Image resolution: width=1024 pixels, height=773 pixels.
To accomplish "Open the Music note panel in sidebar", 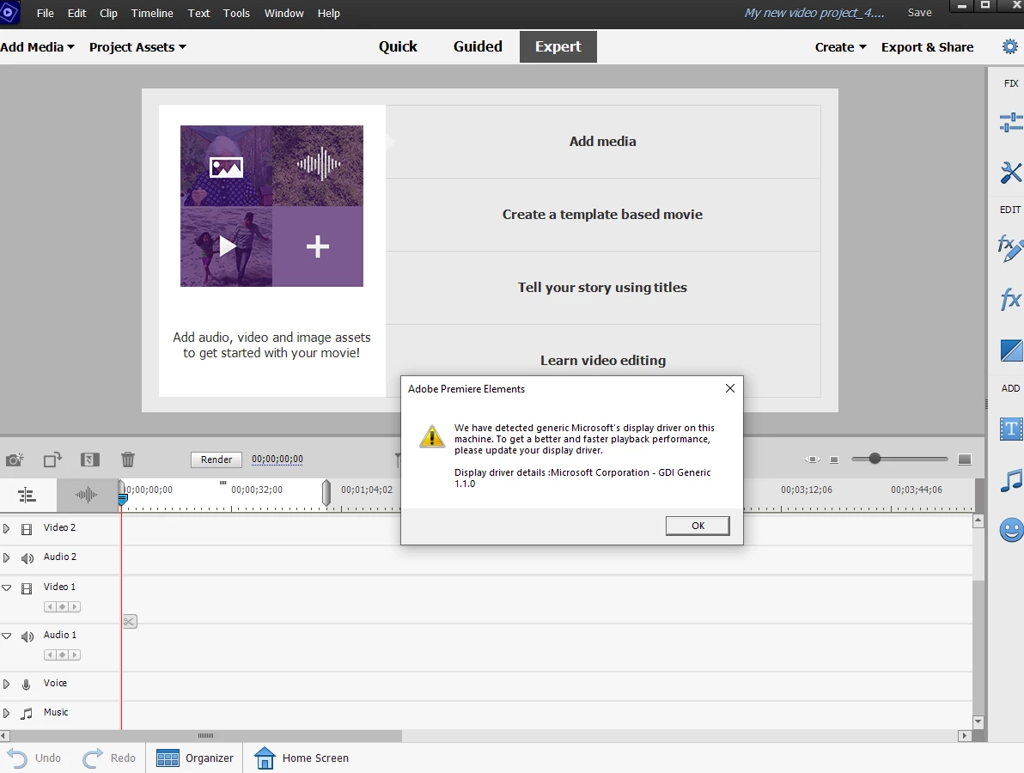I will click(1011, 480).
